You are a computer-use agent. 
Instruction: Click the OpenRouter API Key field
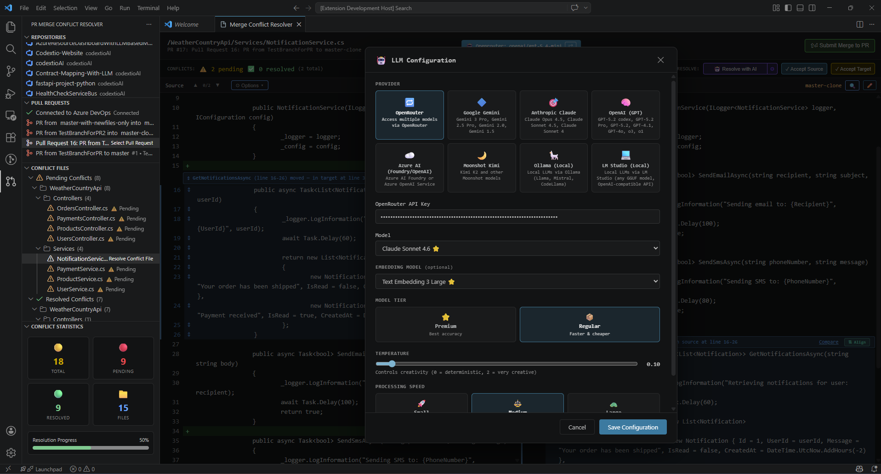tap(517, 217)
